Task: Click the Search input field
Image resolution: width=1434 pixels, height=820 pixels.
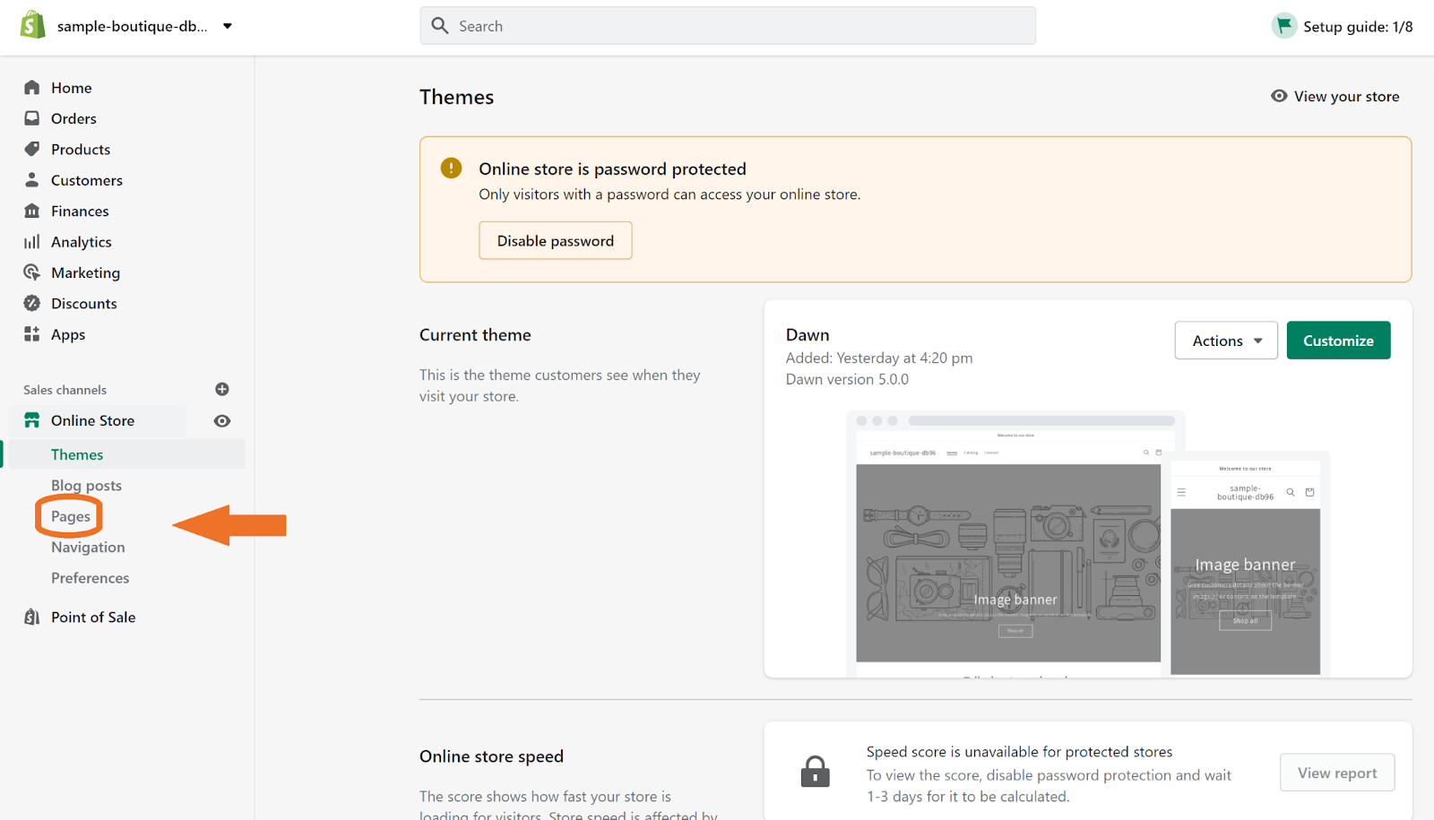Action: pos(728,26)
